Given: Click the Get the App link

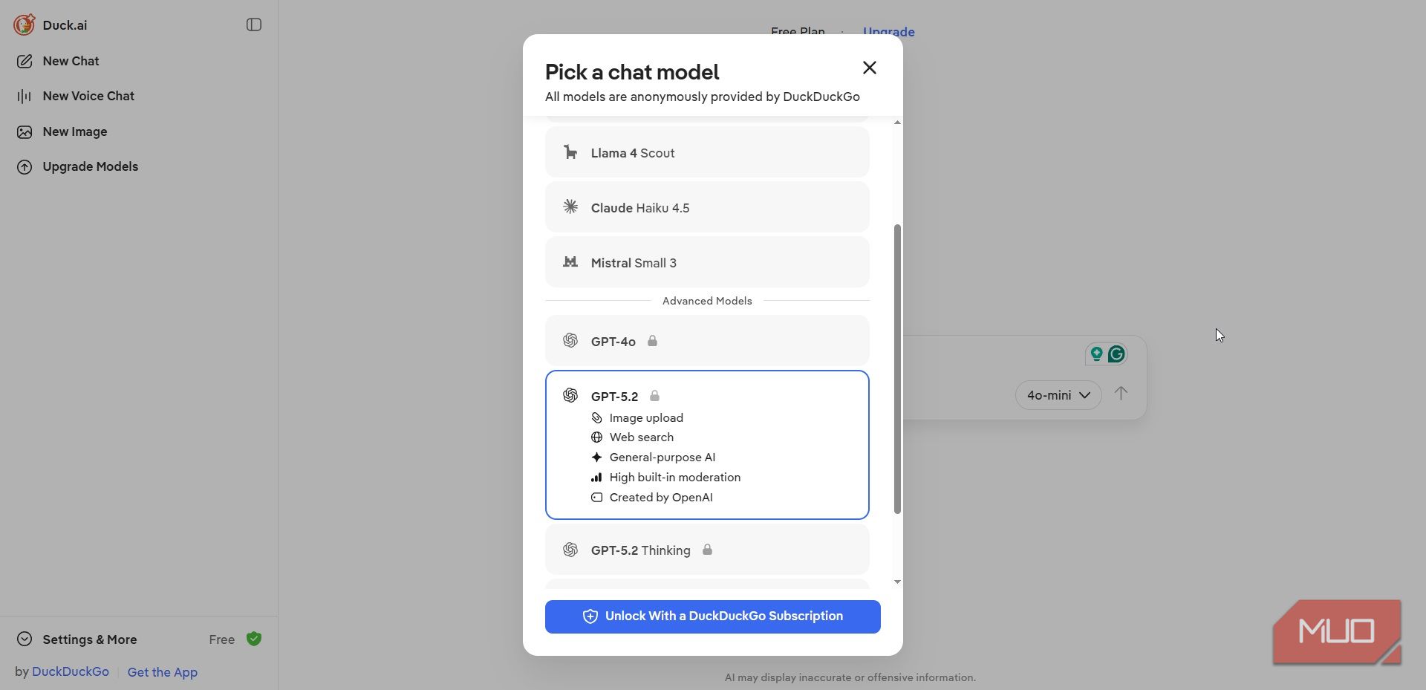Looking at the screenshot, I should pos(162,672).
